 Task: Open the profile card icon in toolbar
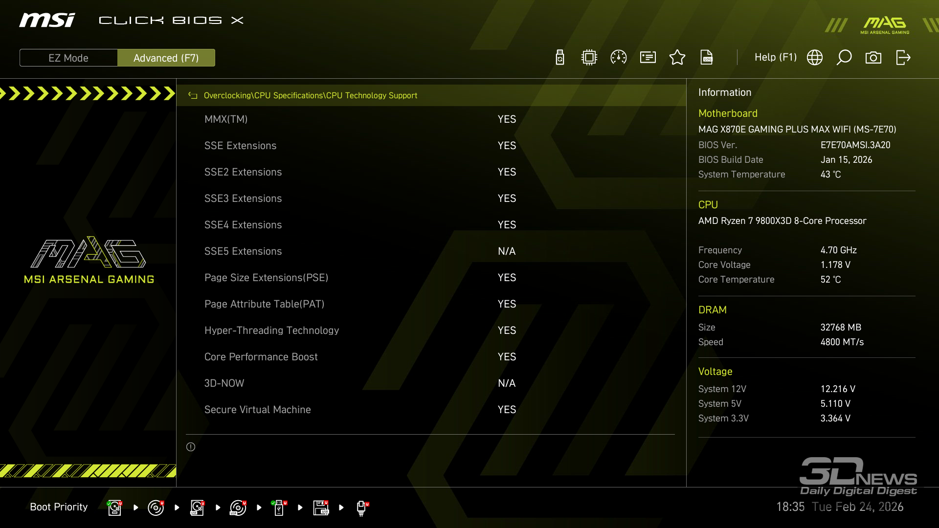[648, 58]
